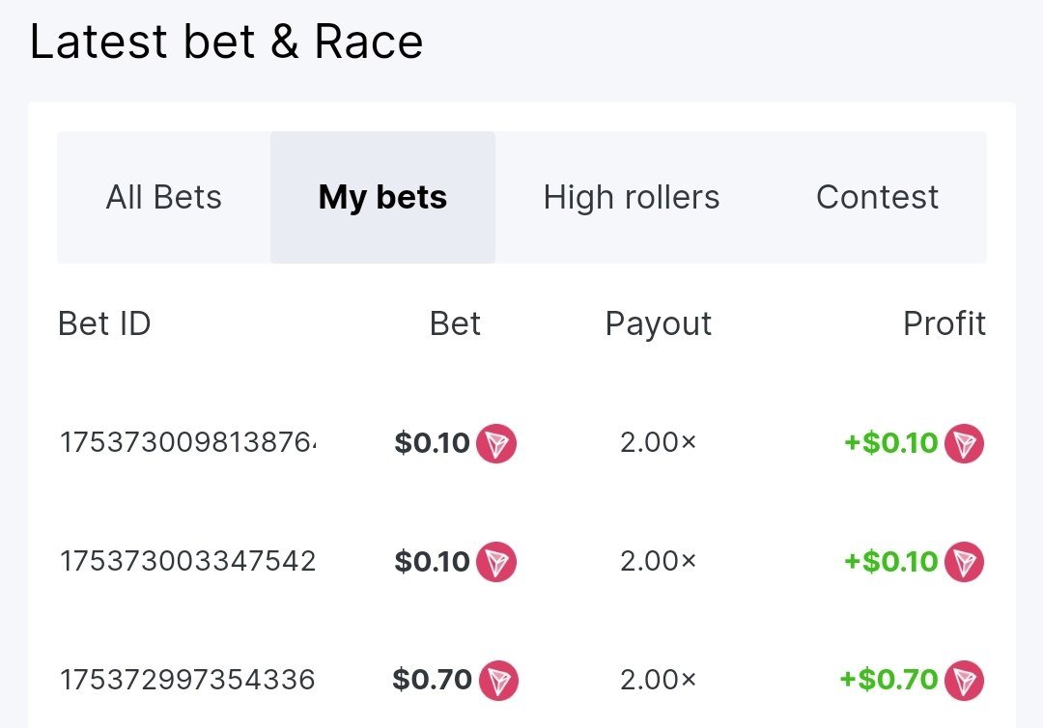
Task: Click the +$0.70 profit amount
Action: (x=888, y=680)
